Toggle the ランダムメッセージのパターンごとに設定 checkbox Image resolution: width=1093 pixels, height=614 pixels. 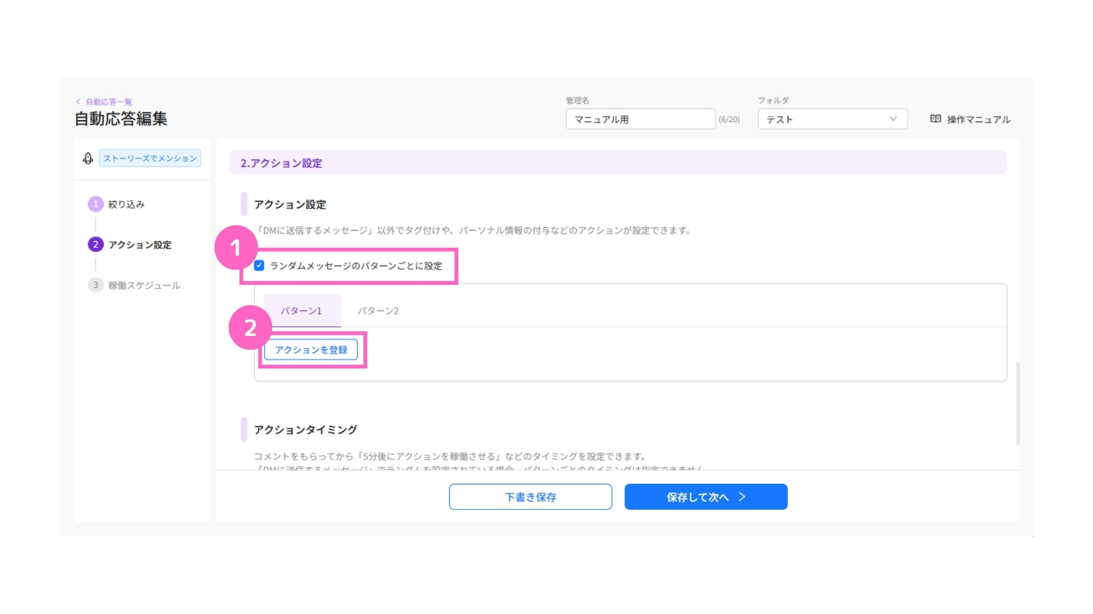click(x=260, y=265)
